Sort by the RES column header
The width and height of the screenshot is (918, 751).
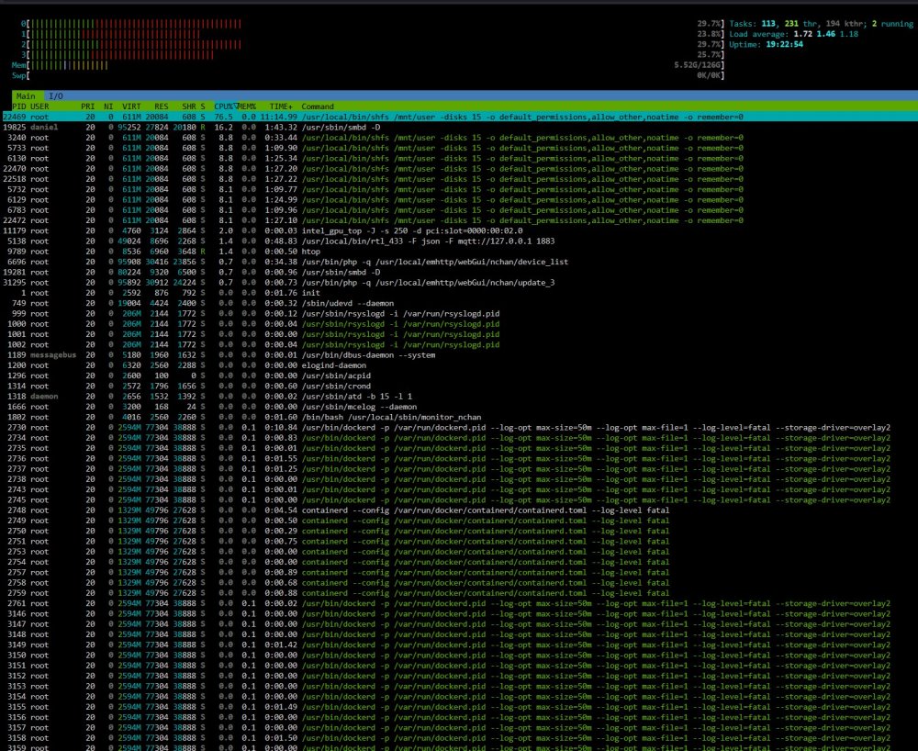point(161,106)
